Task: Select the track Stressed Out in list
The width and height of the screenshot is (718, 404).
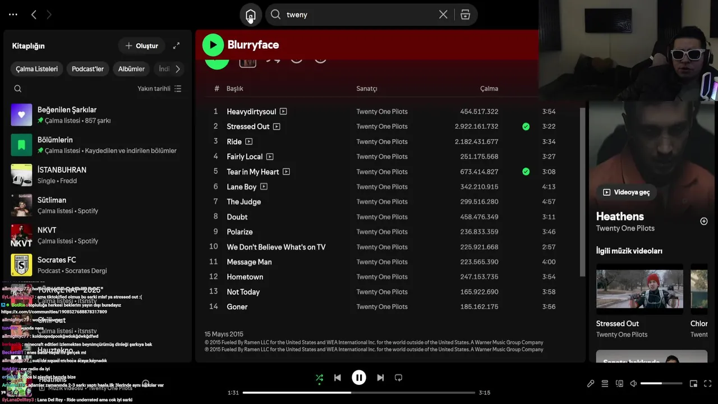Action: tap(248, 127)
